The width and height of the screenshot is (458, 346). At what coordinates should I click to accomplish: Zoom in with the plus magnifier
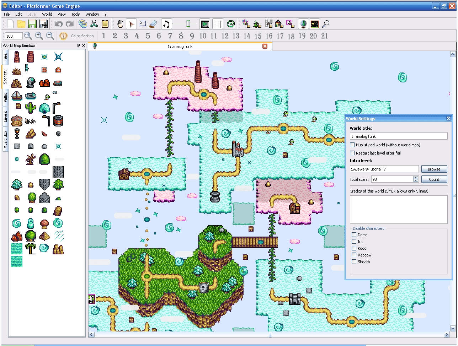tap(39, 36)
